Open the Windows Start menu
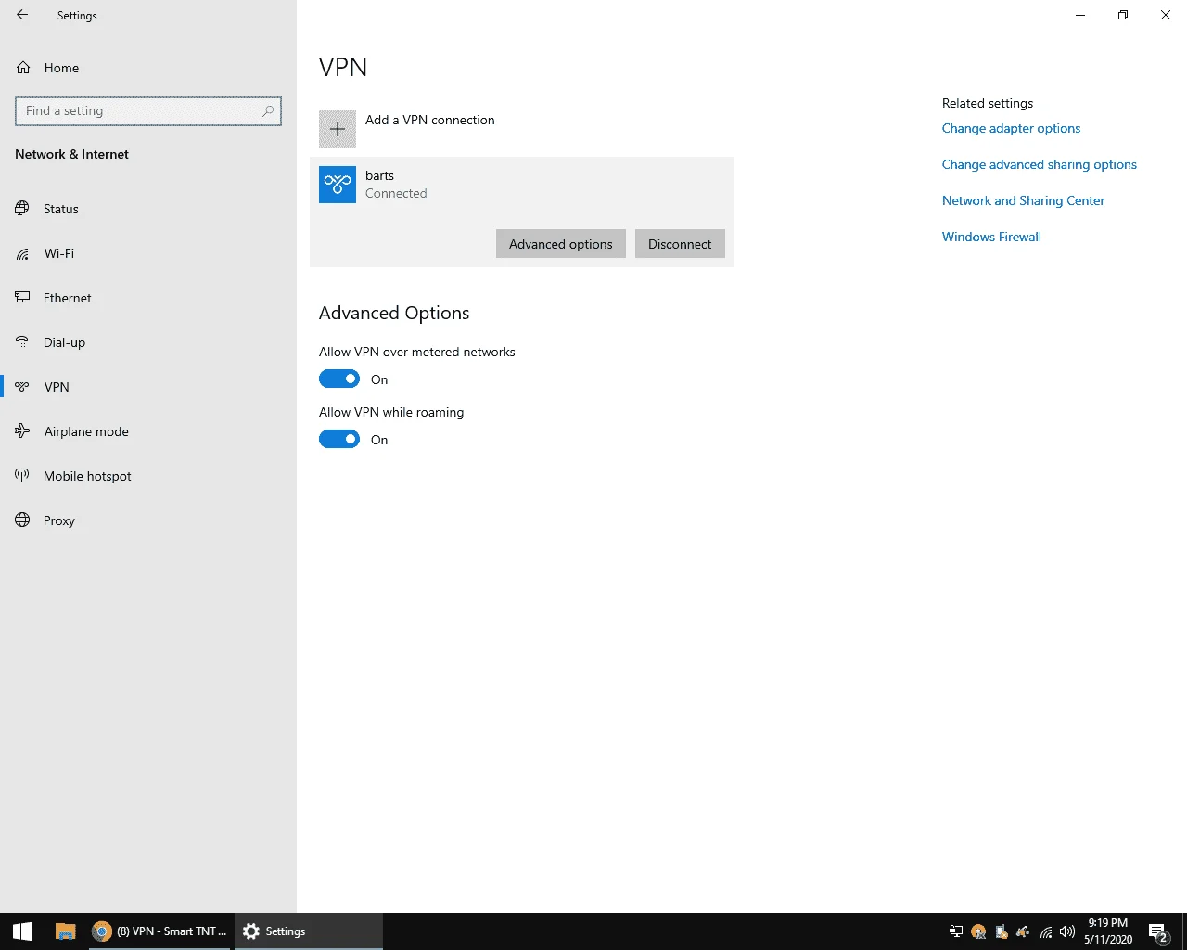Screen dimensions: 1187x950 click(22, 931)
